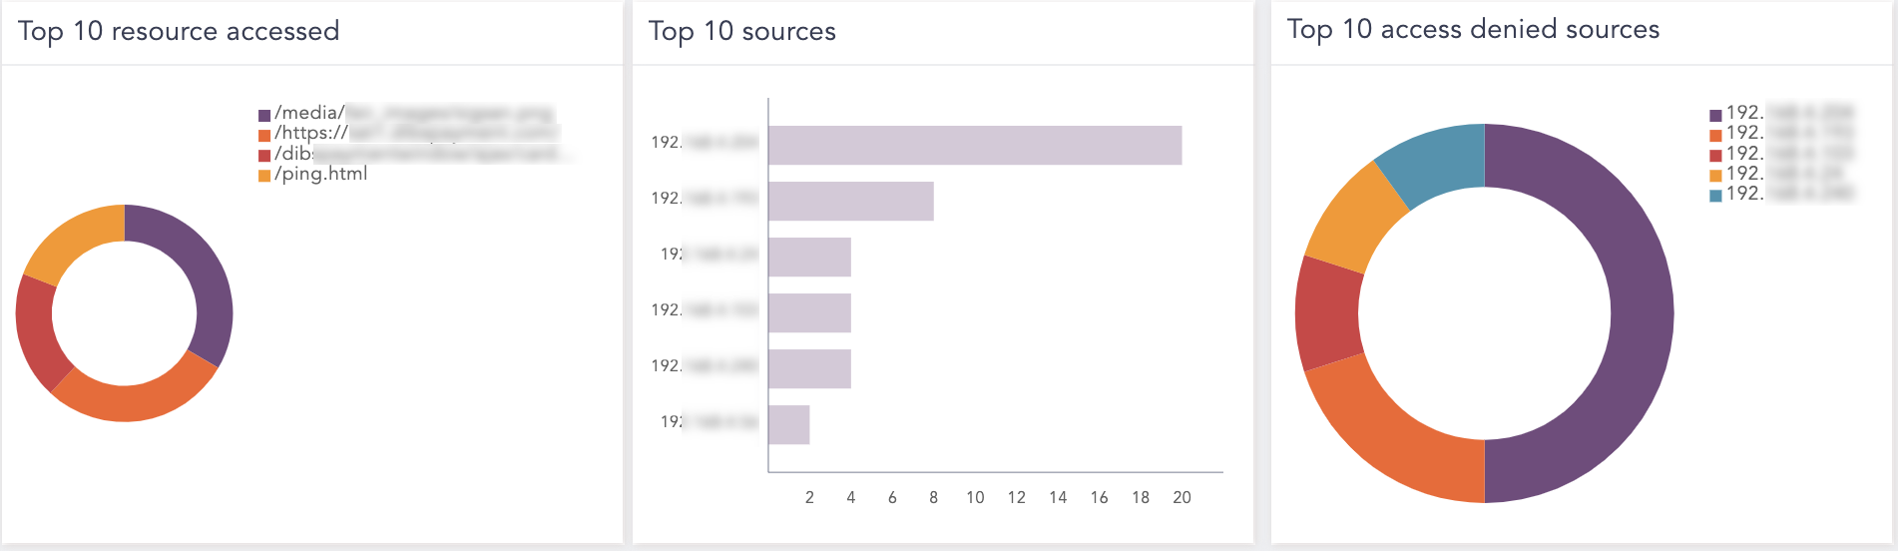
Task: Click the purple /media/ legend swatch
Action: coord(264,115)
